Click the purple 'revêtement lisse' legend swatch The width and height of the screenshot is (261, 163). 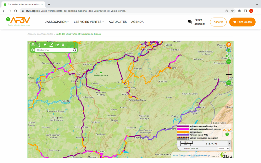click(x=183, y=126)
